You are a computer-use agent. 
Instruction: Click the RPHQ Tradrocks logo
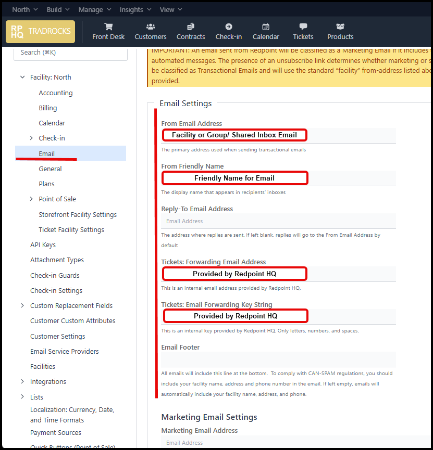41,32
